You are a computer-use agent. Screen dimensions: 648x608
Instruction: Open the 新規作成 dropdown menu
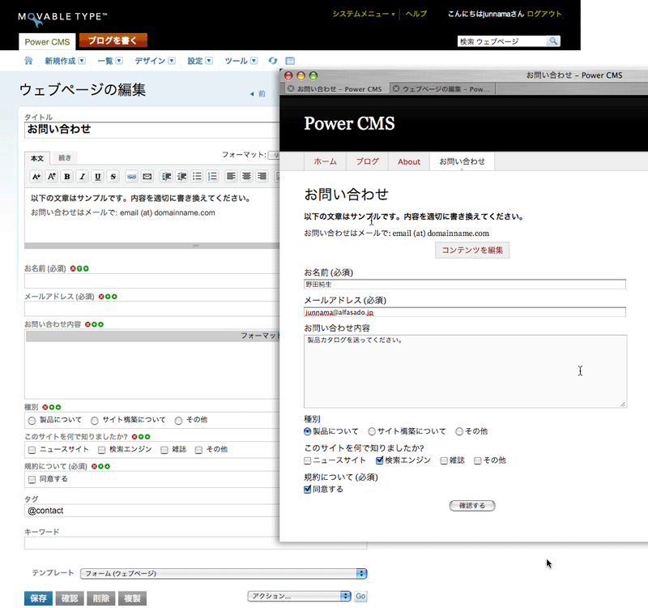pos(82,61)
